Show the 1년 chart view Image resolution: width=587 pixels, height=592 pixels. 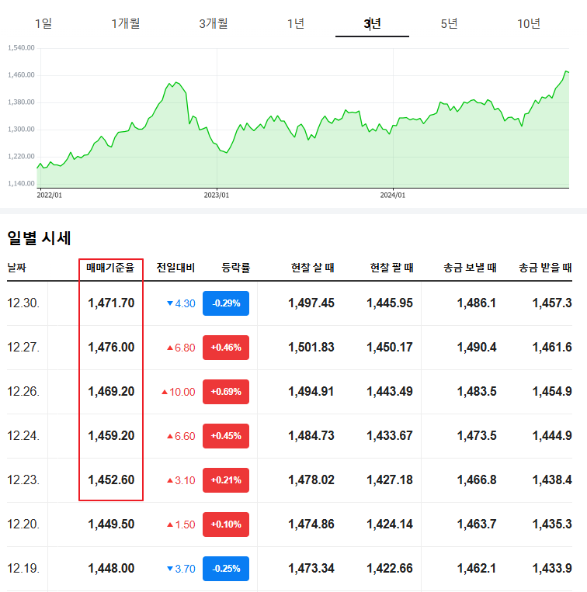coord(295,23)
